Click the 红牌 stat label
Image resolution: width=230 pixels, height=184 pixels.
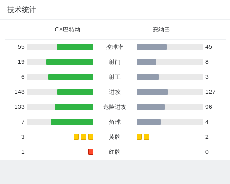tap(115, 152)
